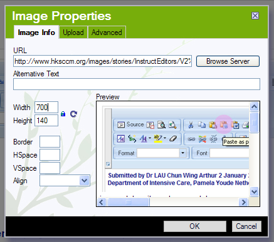The image size is (274, 242).
Task: Confirm with the OK button
Action: coord(195,226)
